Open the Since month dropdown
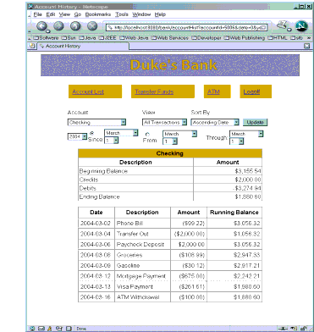This screenshot has width=314, height=332. point(121,133)
